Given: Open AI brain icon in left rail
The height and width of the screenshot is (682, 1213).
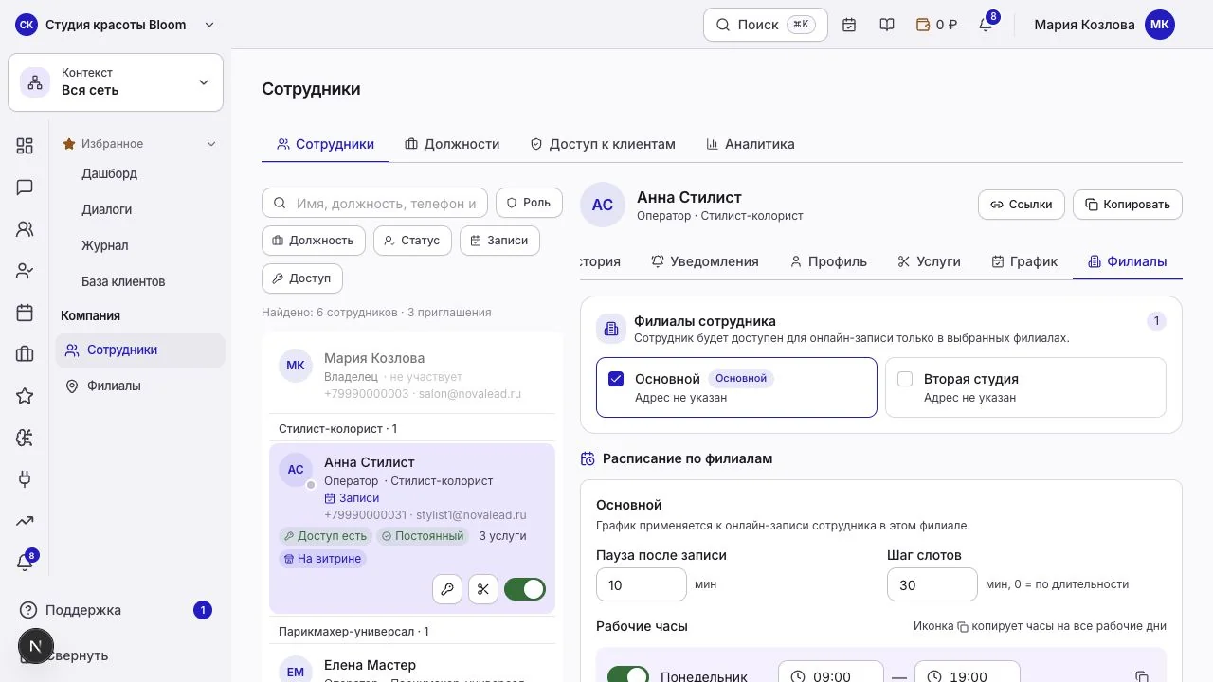Looking at the screenshot, I should pyautogui.click(x=25, y=438).
